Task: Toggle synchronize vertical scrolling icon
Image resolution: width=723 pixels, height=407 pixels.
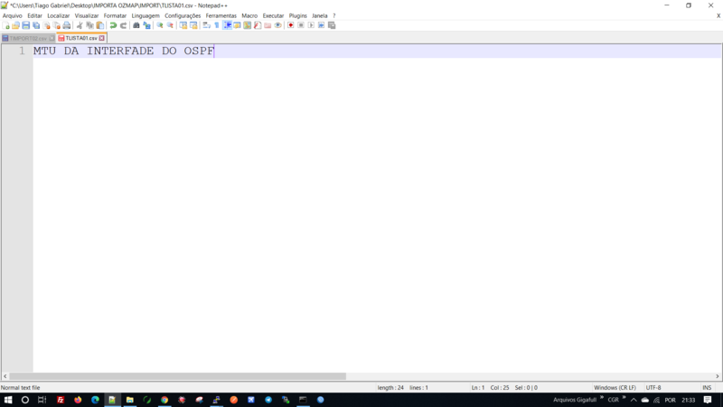Action: 183,25
